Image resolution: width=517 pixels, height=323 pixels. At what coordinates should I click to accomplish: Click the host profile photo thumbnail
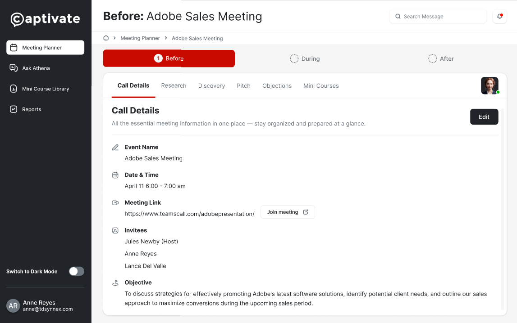pyautogui.click(x=490, y=85)
